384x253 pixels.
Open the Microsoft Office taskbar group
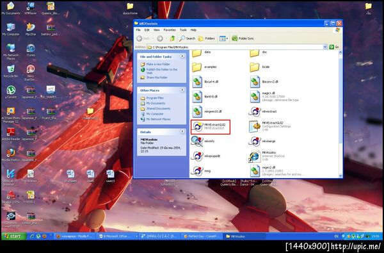point(118,236)
